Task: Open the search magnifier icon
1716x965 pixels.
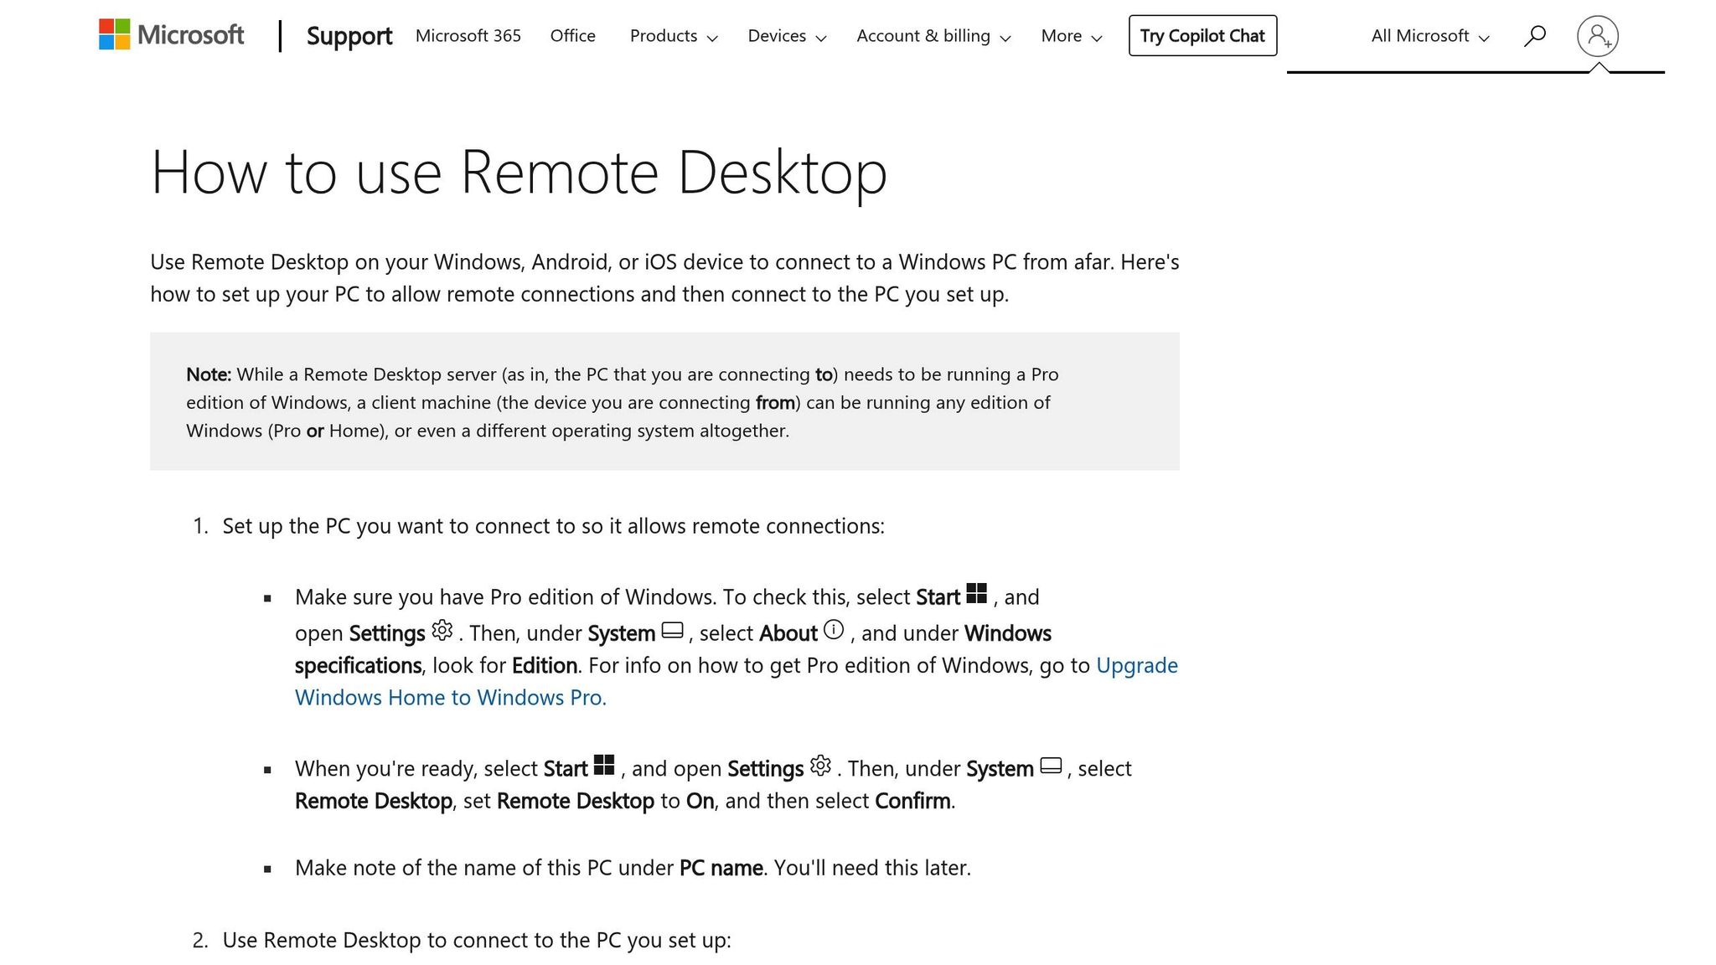Action: [1535, 35]
